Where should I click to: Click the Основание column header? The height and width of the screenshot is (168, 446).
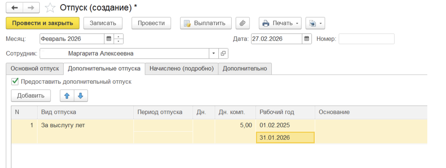pos(371,112)
